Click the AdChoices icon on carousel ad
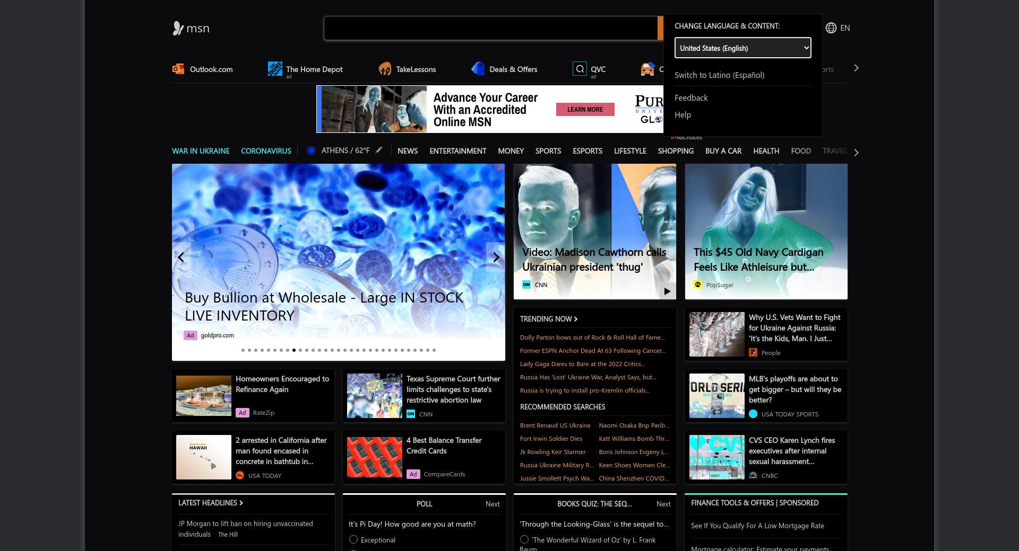Screen dimensions: 1019x551 click(500, 168)
